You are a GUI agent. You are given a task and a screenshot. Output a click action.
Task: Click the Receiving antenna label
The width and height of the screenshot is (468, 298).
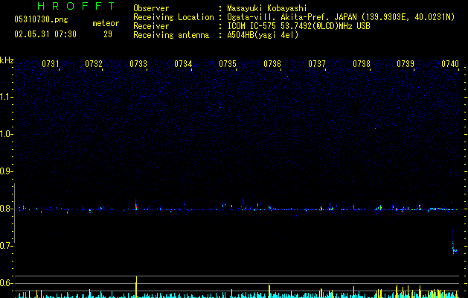tap(171, 35)
